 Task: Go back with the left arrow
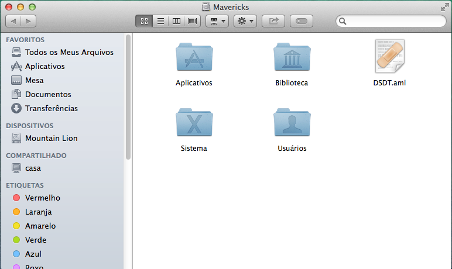click(x=13, y=21)
